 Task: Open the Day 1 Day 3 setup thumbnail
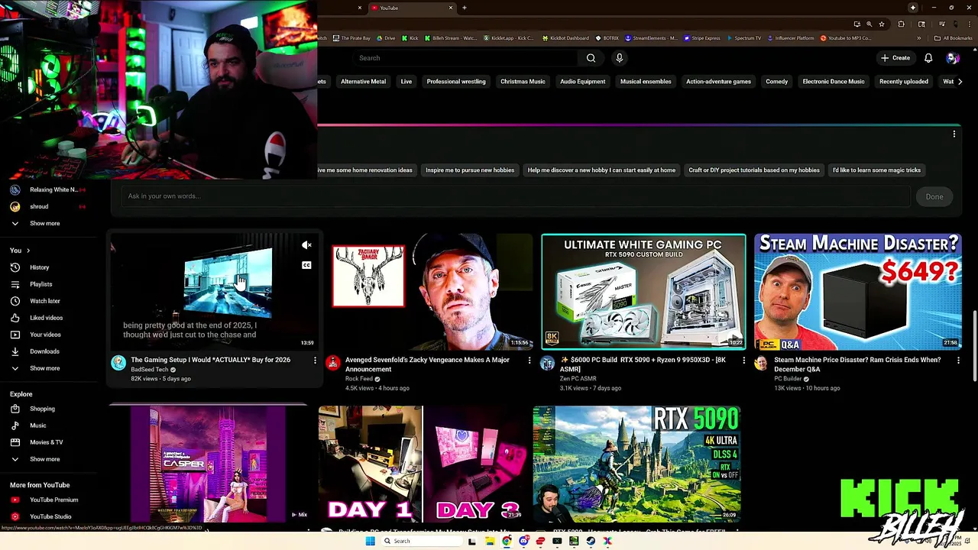coord(421,464)
